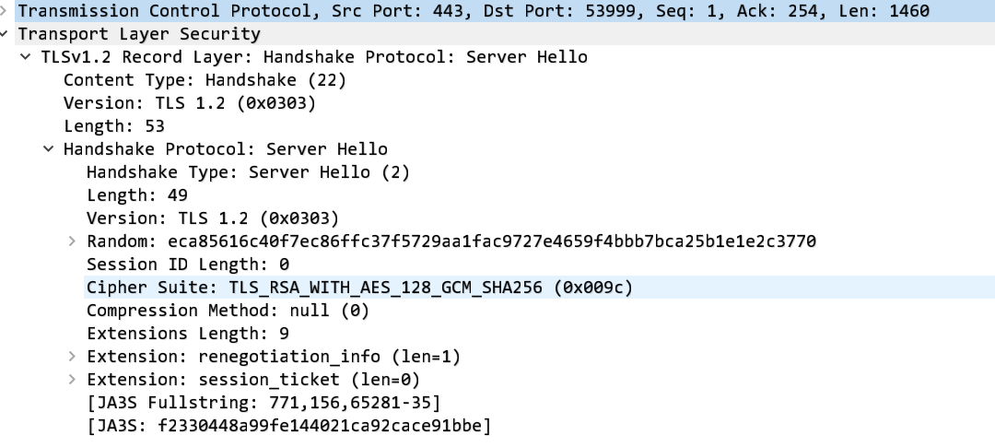995x447 pixels.
Task: Select the record Version TLS 1.2 line under Content Type
Action: click(x=189, y=103)
